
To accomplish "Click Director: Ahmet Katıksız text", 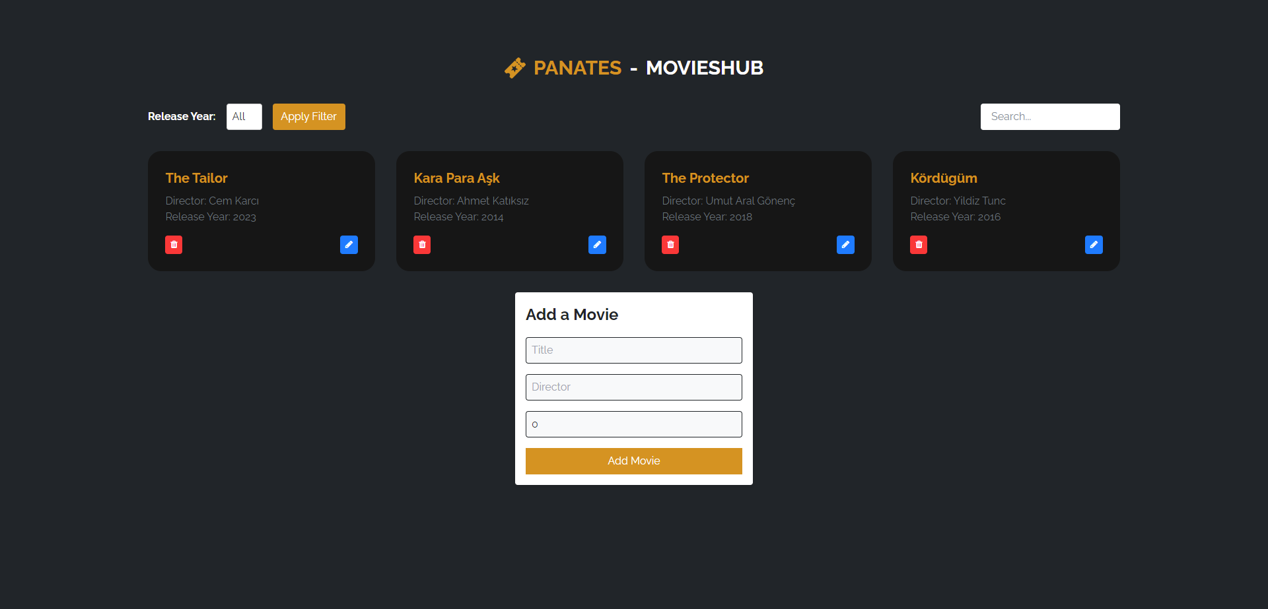I will click(471, 201).
